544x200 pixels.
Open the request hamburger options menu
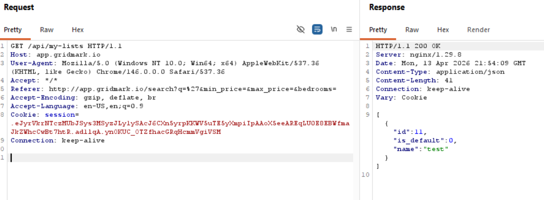[349, 29]
